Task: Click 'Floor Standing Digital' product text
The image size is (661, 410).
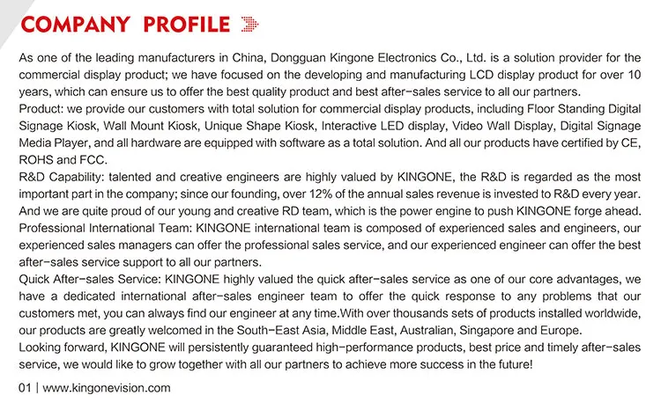Action: pos(583,109)
